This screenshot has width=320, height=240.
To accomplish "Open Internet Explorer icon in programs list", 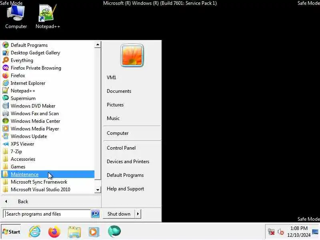I will click(6, 83).
